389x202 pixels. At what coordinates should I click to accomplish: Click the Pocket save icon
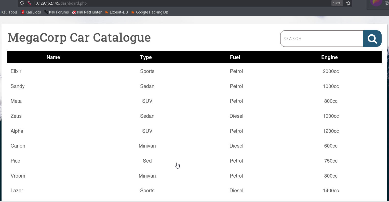[386, 3]
